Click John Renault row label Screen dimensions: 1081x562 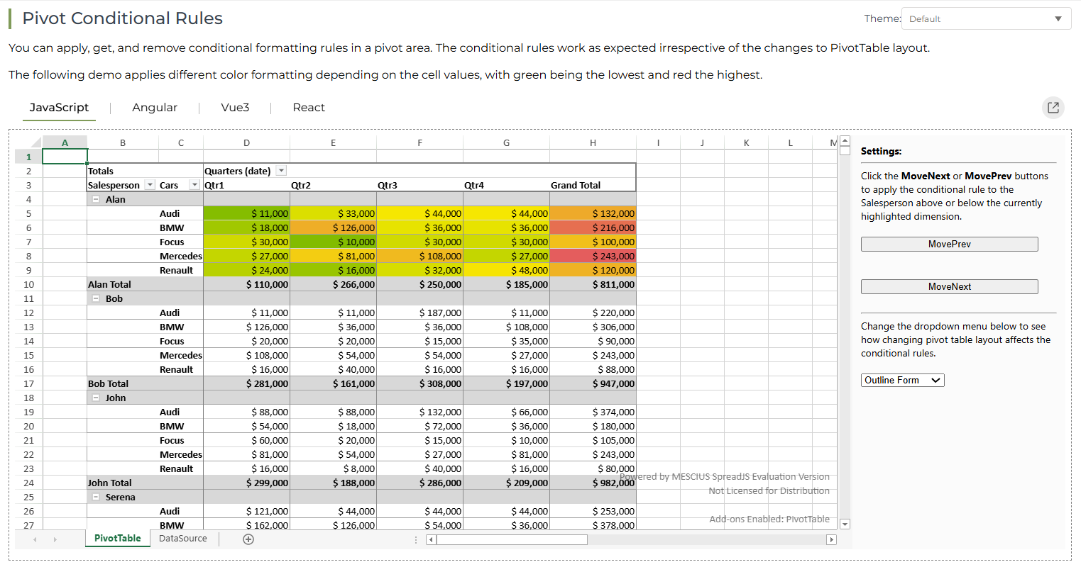181,468
